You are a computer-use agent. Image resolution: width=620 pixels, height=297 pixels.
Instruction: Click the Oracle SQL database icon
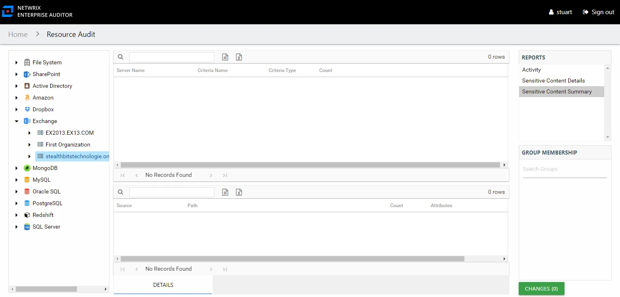pos(27,191)
